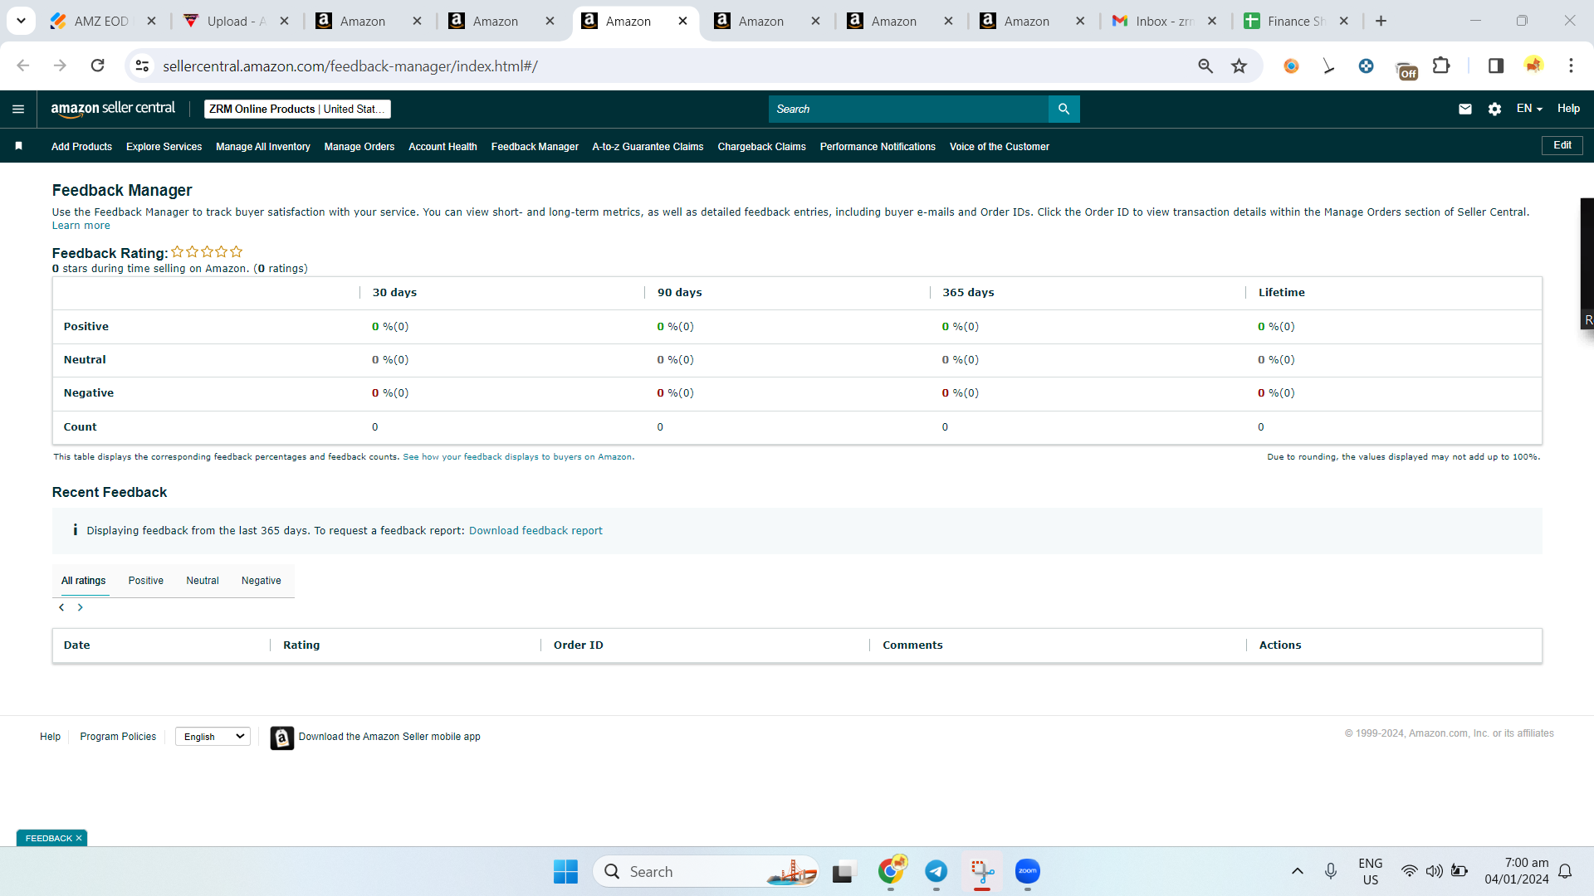
Task: Click the Help link in footer
Action: click(x=50, y=737)
